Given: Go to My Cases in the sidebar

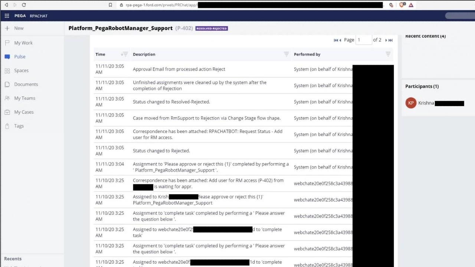Looking at the screenshot, I should (x=24, y=112).
